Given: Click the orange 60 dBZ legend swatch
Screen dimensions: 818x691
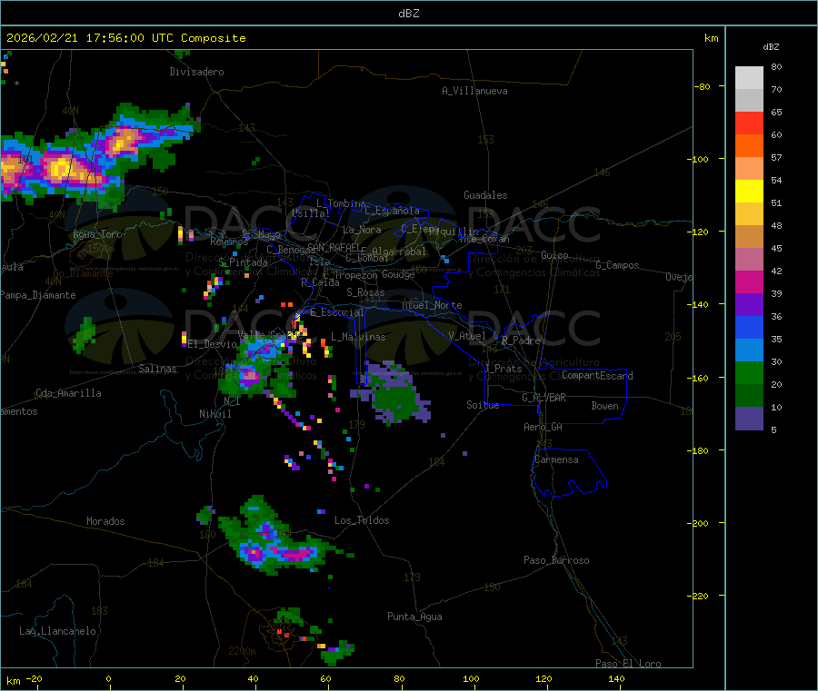Looking at the screenshot, I should 749,146.
